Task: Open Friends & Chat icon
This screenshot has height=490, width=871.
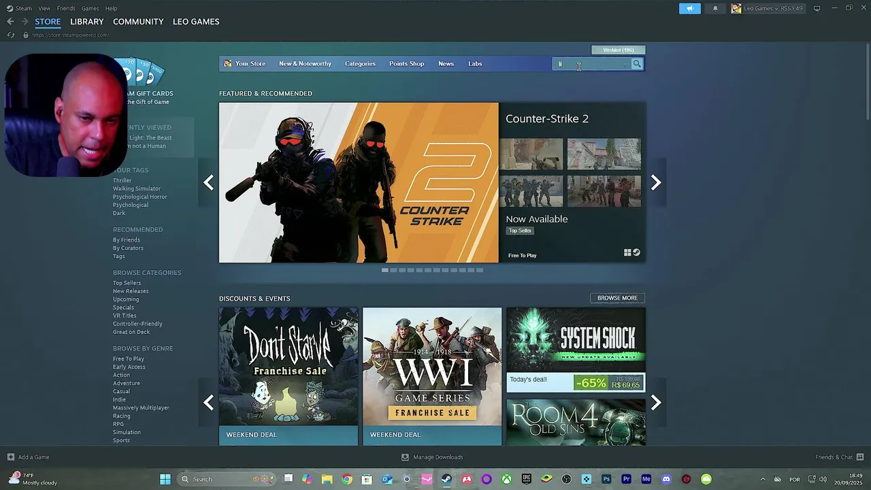Action: coord(860,457)
